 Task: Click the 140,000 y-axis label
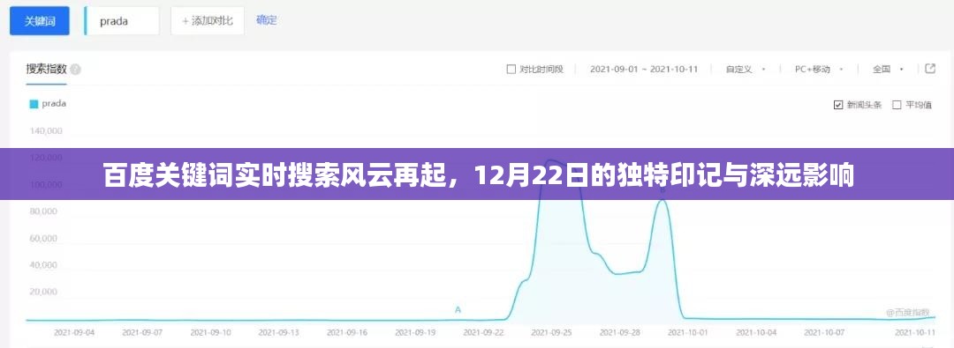coord(46,130)
